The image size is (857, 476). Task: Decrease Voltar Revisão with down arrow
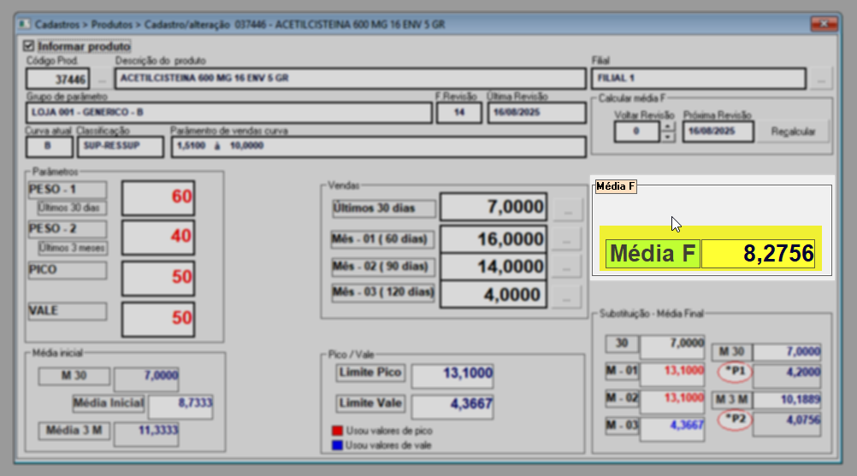coord(667,137)
